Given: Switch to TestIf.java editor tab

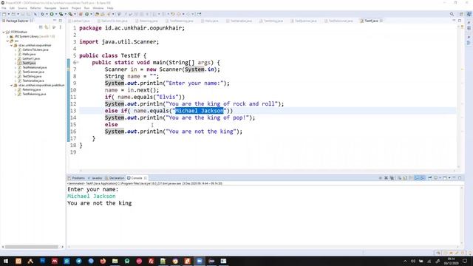Looking at the screenshot, I should pyautogui.click(x=371, y=21).
